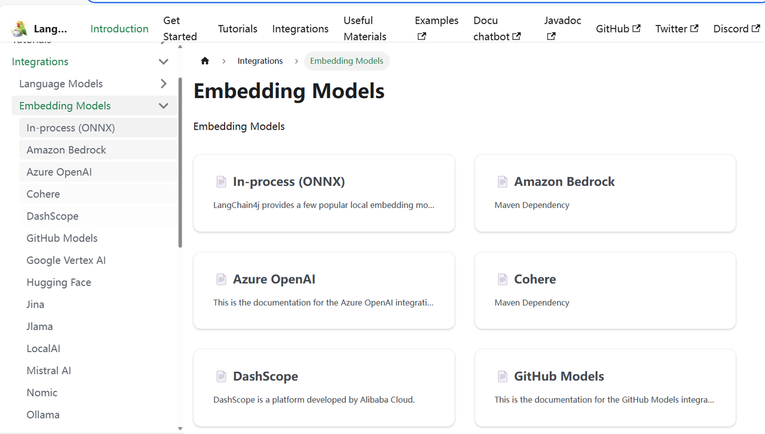Viewport: 765px width, 434px height.
Task: Select Cohere in the sidebar
Action: point(97,194)
